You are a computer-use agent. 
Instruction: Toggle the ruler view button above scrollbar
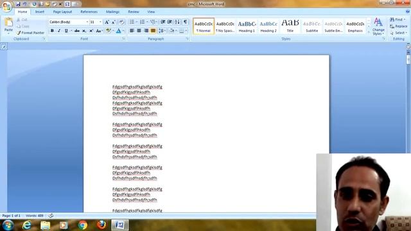tap(408, 47)
